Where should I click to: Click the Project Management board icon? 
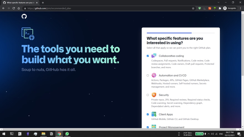tap(154, 126)
